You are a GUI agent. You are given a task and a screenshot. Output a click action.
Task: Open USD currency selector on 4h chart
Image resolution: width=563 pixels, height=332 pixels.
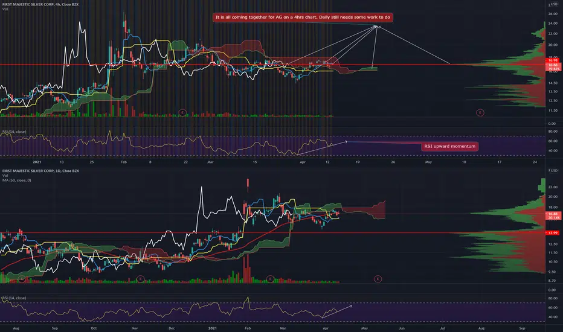555,4
